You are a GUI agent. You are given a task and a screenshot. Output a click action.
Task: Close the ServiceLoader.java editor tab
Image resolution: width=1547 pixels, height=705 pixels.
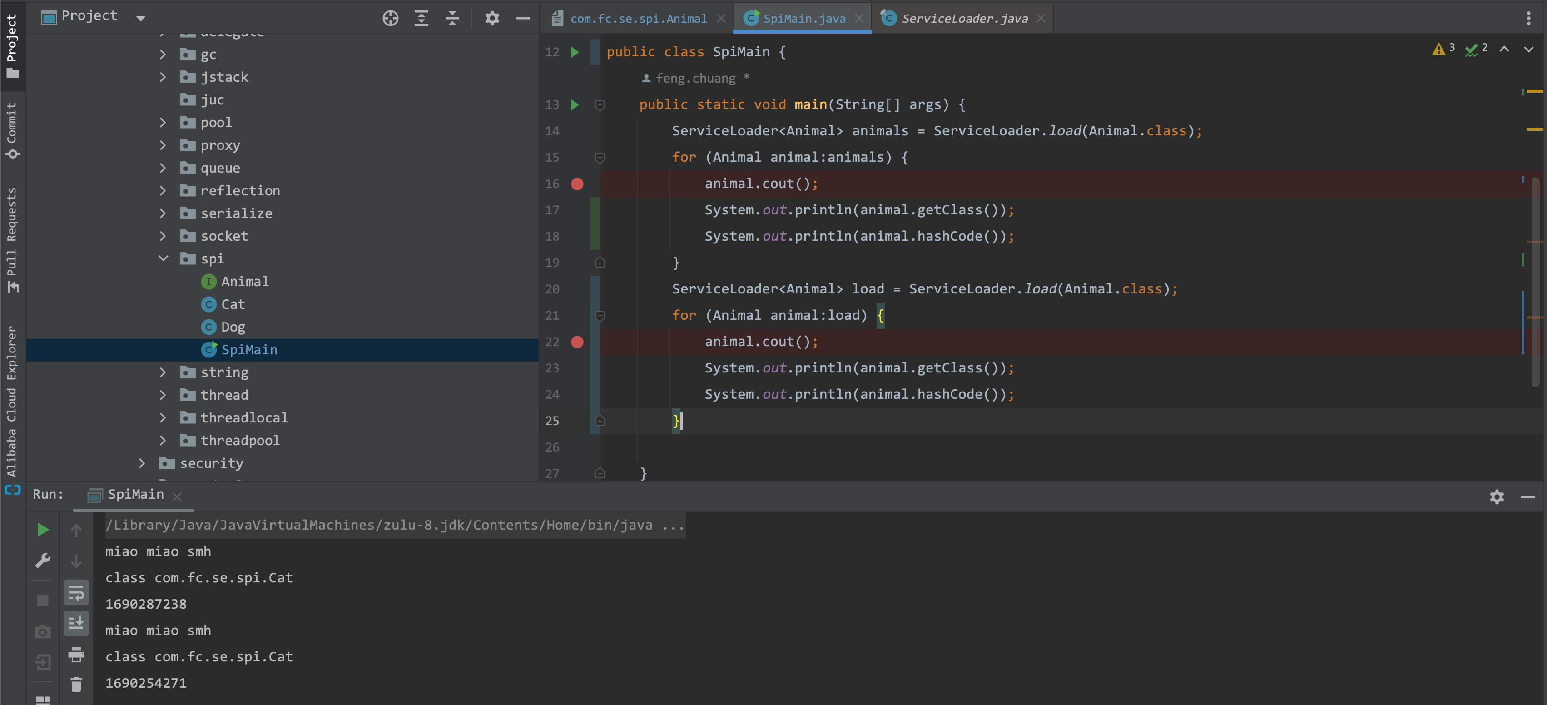coord(1041,19)
